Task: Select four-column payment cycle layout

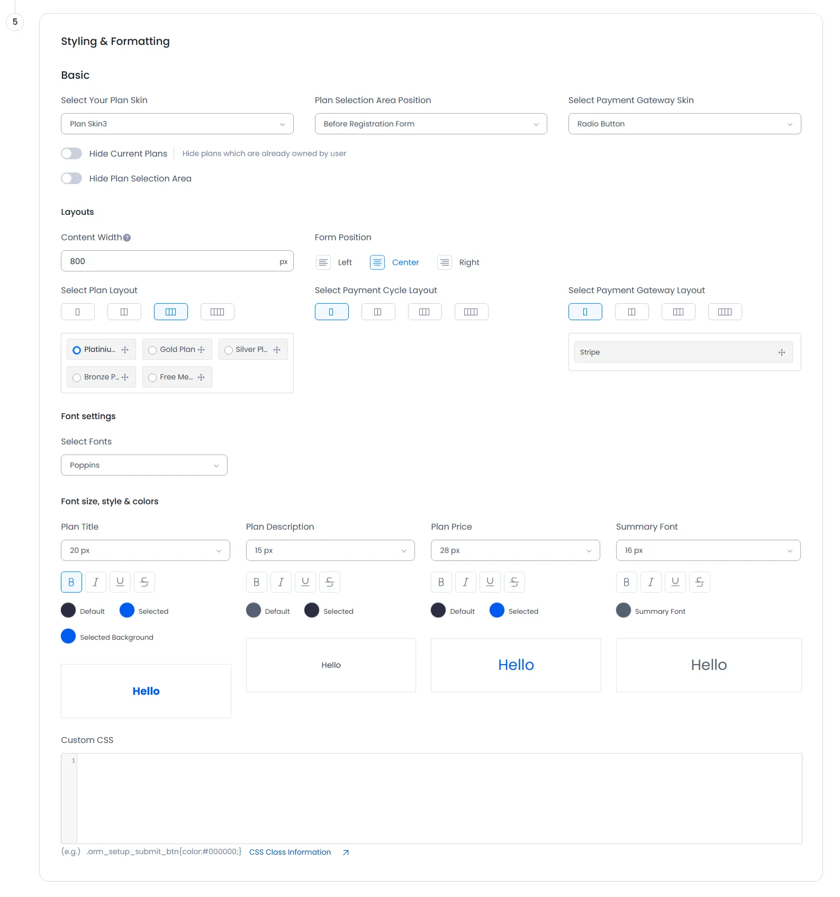Action: click(x=471, y=312)
